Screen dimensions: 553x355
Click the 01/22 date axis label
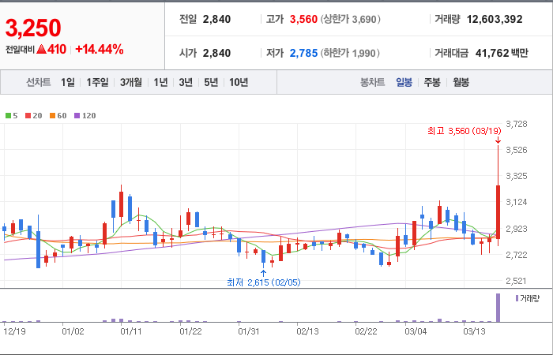coord(190,332)
